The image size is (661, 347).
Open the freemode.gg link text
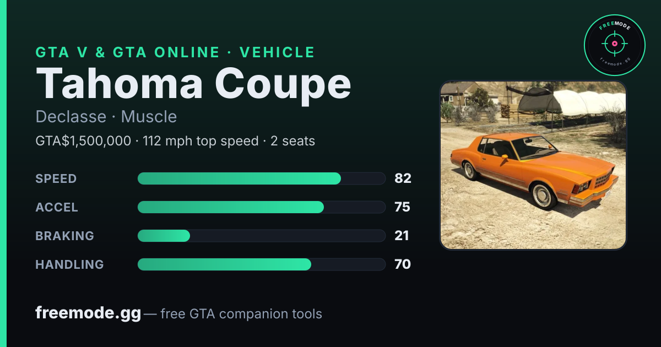pyautogui.click(x=88, y=314)
